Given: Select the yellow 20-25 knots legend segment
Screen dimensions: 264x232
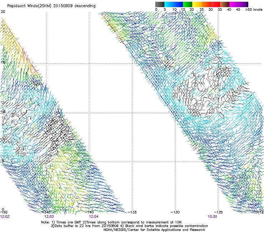Looking at the screenshot, I should coord(197,4).
